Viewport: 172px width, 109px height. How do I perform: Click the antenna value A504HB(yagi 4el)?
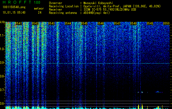click(97, 13)
